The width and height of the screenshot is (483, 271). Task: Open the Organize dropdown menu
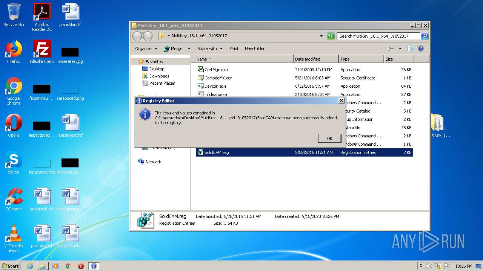click(x=146, y=49)
